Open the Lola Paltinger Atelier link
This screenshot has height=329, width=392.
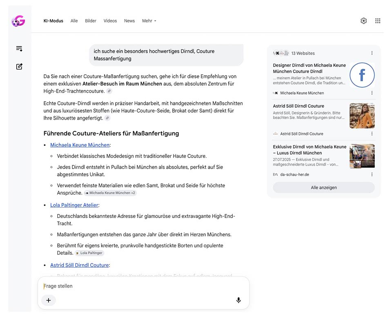(x=74, y=205)
